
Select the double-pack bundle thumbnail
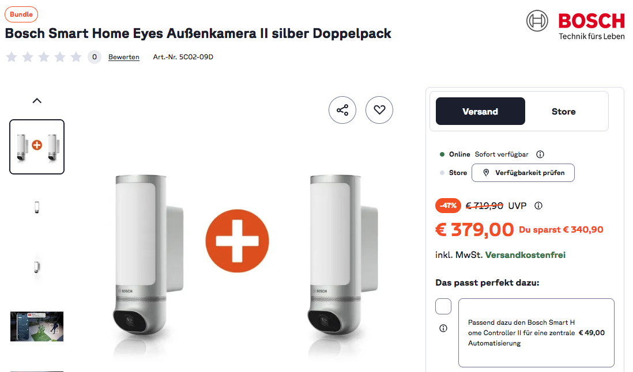pos(37,147)
